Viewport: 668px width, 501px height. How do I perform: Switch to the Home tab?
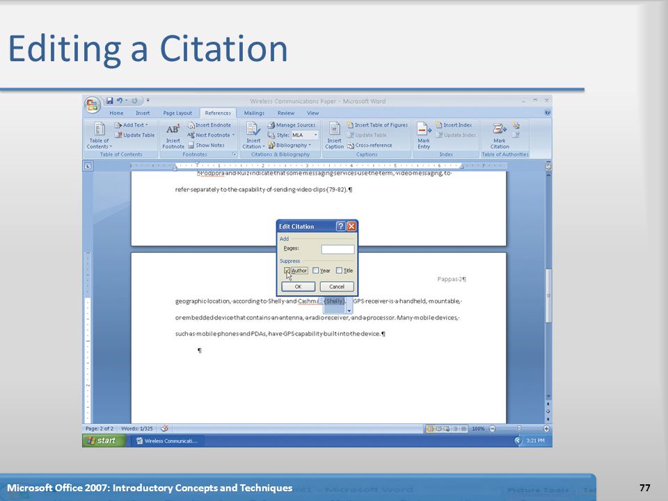point(116,113)
